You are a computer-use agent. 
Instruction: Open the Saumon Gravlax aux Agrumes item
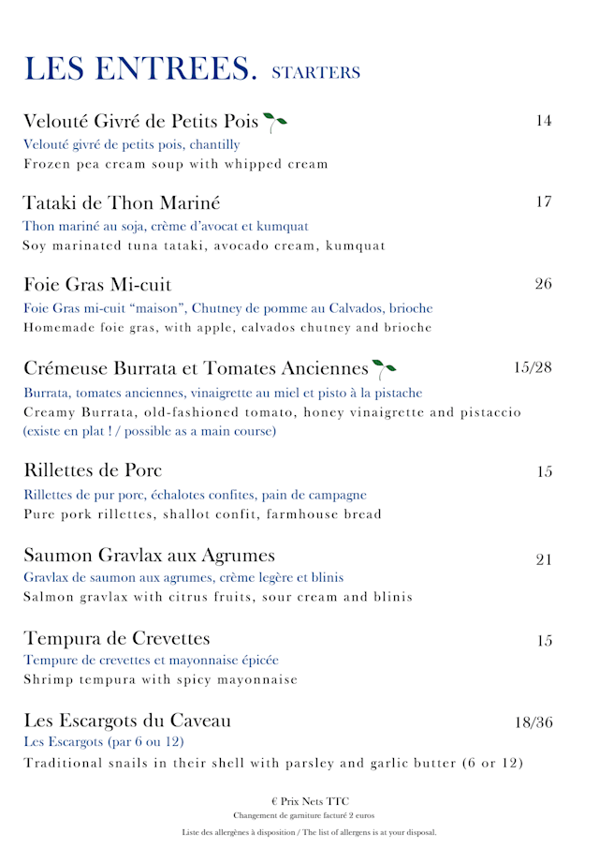click(149, 554)
